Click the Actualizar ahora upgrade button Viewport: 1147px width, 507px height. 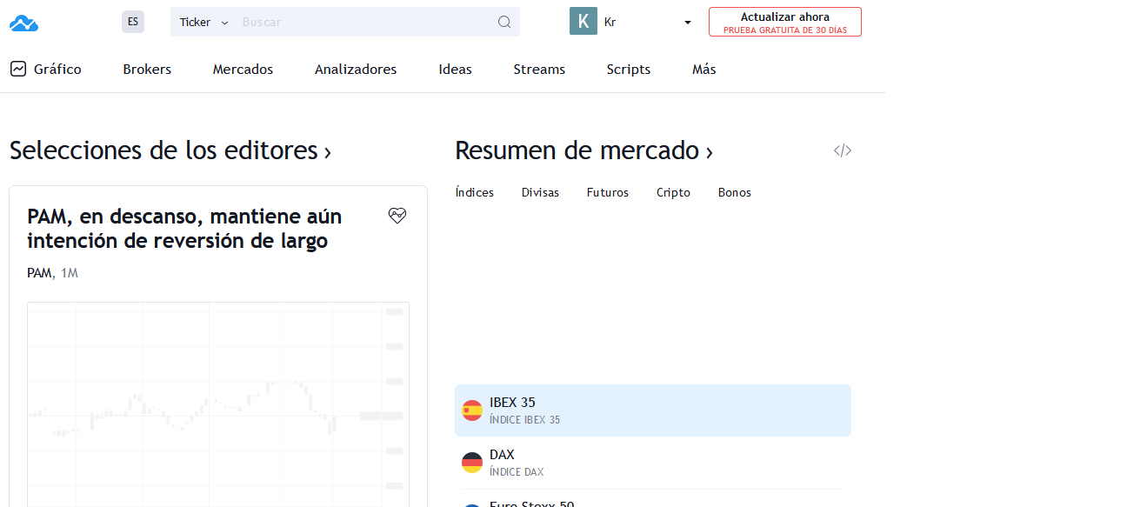[x=785, y=22]
